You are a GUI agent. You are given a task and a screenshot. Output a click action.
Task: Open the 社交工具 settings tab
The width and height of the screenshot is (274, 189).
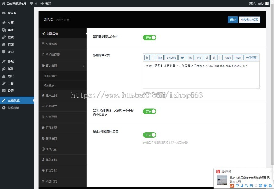pyautogui.click(x=62, y=95)
